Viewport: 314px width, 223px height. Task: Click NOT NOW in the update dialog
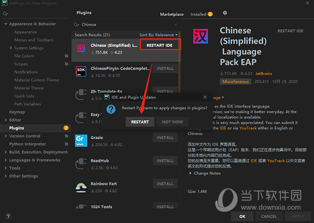[x=172, y=122]
